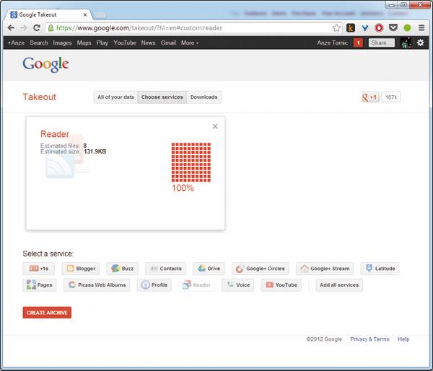
Task: Click the Share box in the Google bar
Action: coord(381,43)
